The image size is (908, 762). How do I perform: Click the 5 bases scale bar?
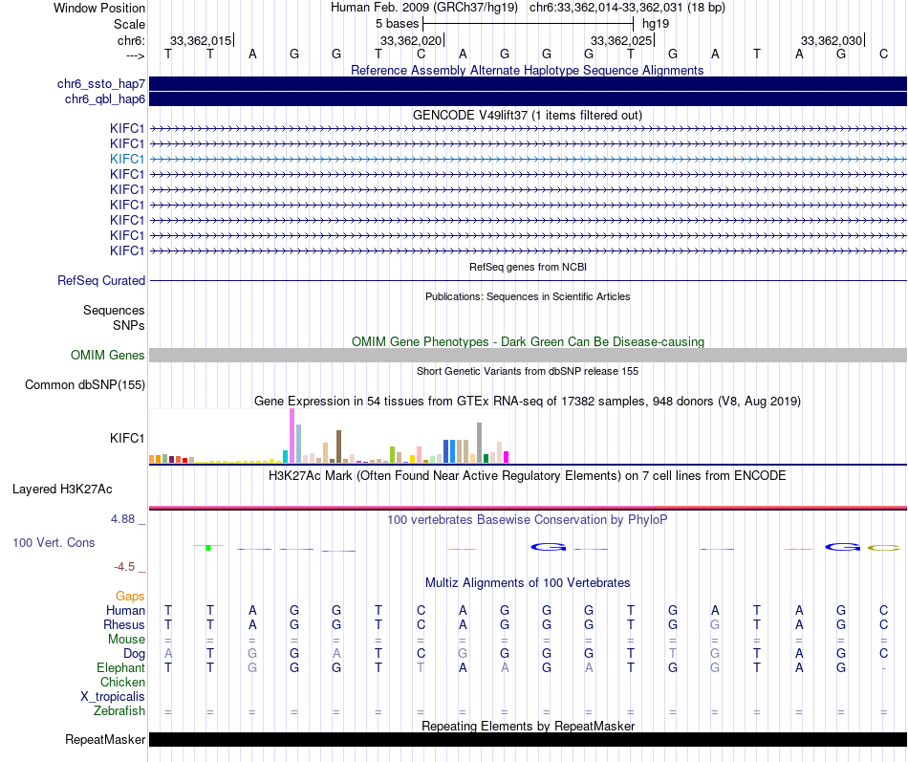point(529,24)
